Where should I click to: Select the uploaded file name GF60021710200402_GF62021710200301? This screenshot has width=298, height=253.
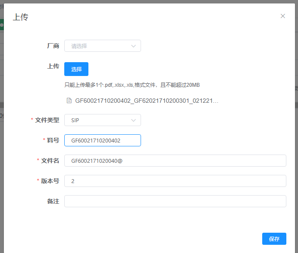pyautogui.click(x=147, y=101)
